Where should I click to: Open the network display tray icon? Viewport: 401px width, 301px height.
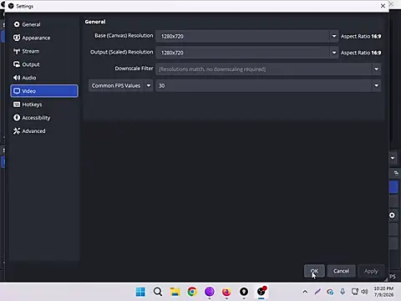355,292
